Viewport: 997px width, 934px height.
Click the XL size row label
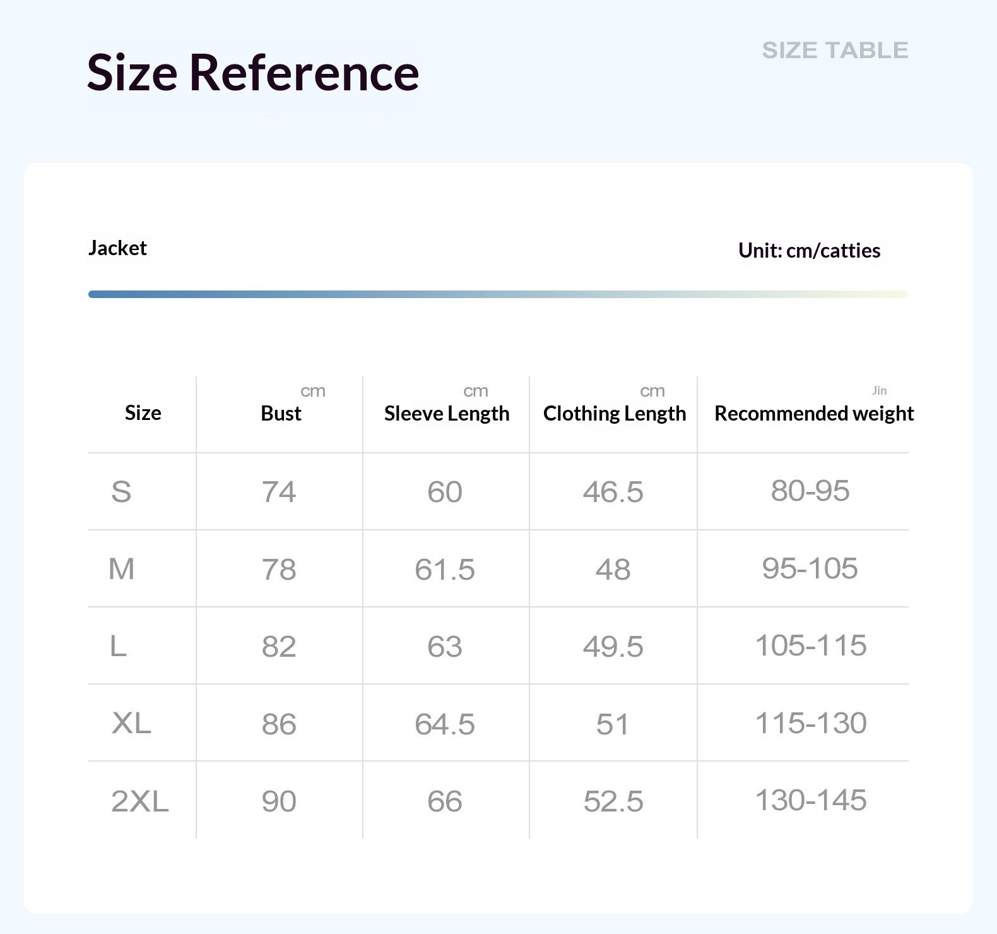tap(131, 723)
